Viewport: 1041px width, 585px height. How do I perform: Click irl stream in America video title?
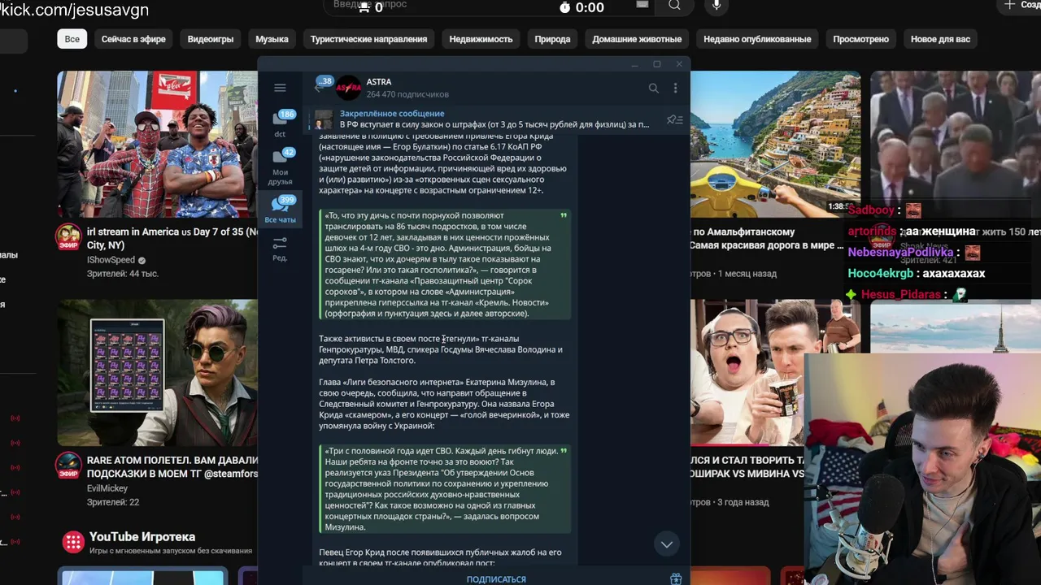tap(172, 238)
